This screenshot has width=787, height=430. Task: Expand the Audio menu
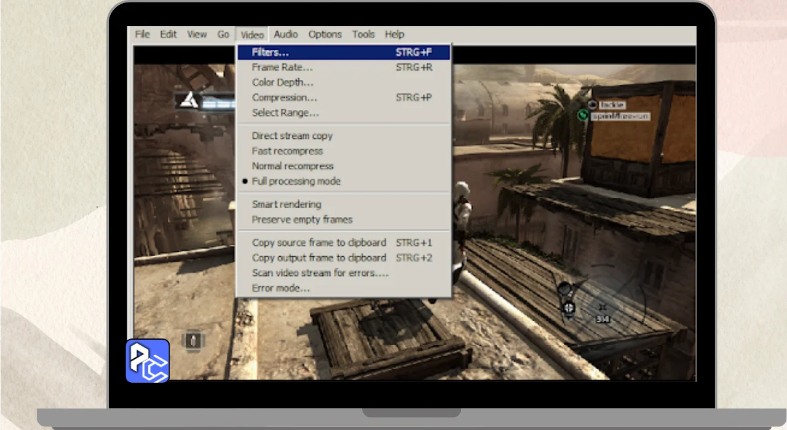tap(286, 34)
